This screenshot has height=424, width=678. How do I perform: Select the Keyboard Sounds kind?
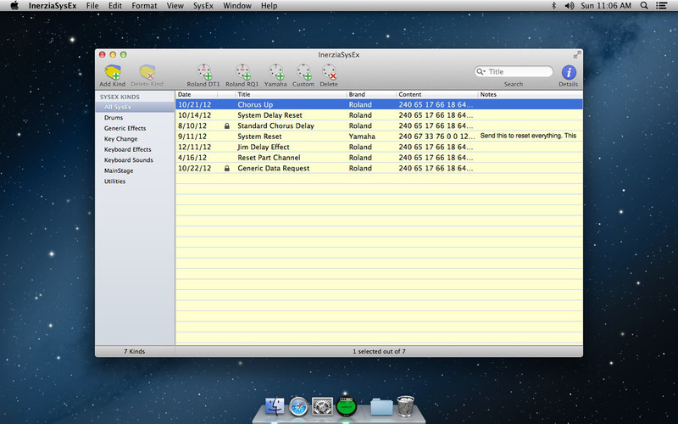coord(135,160)
